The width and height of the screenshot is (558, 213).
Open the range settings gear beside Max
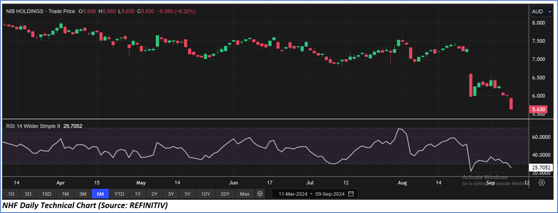coord(260,194)
